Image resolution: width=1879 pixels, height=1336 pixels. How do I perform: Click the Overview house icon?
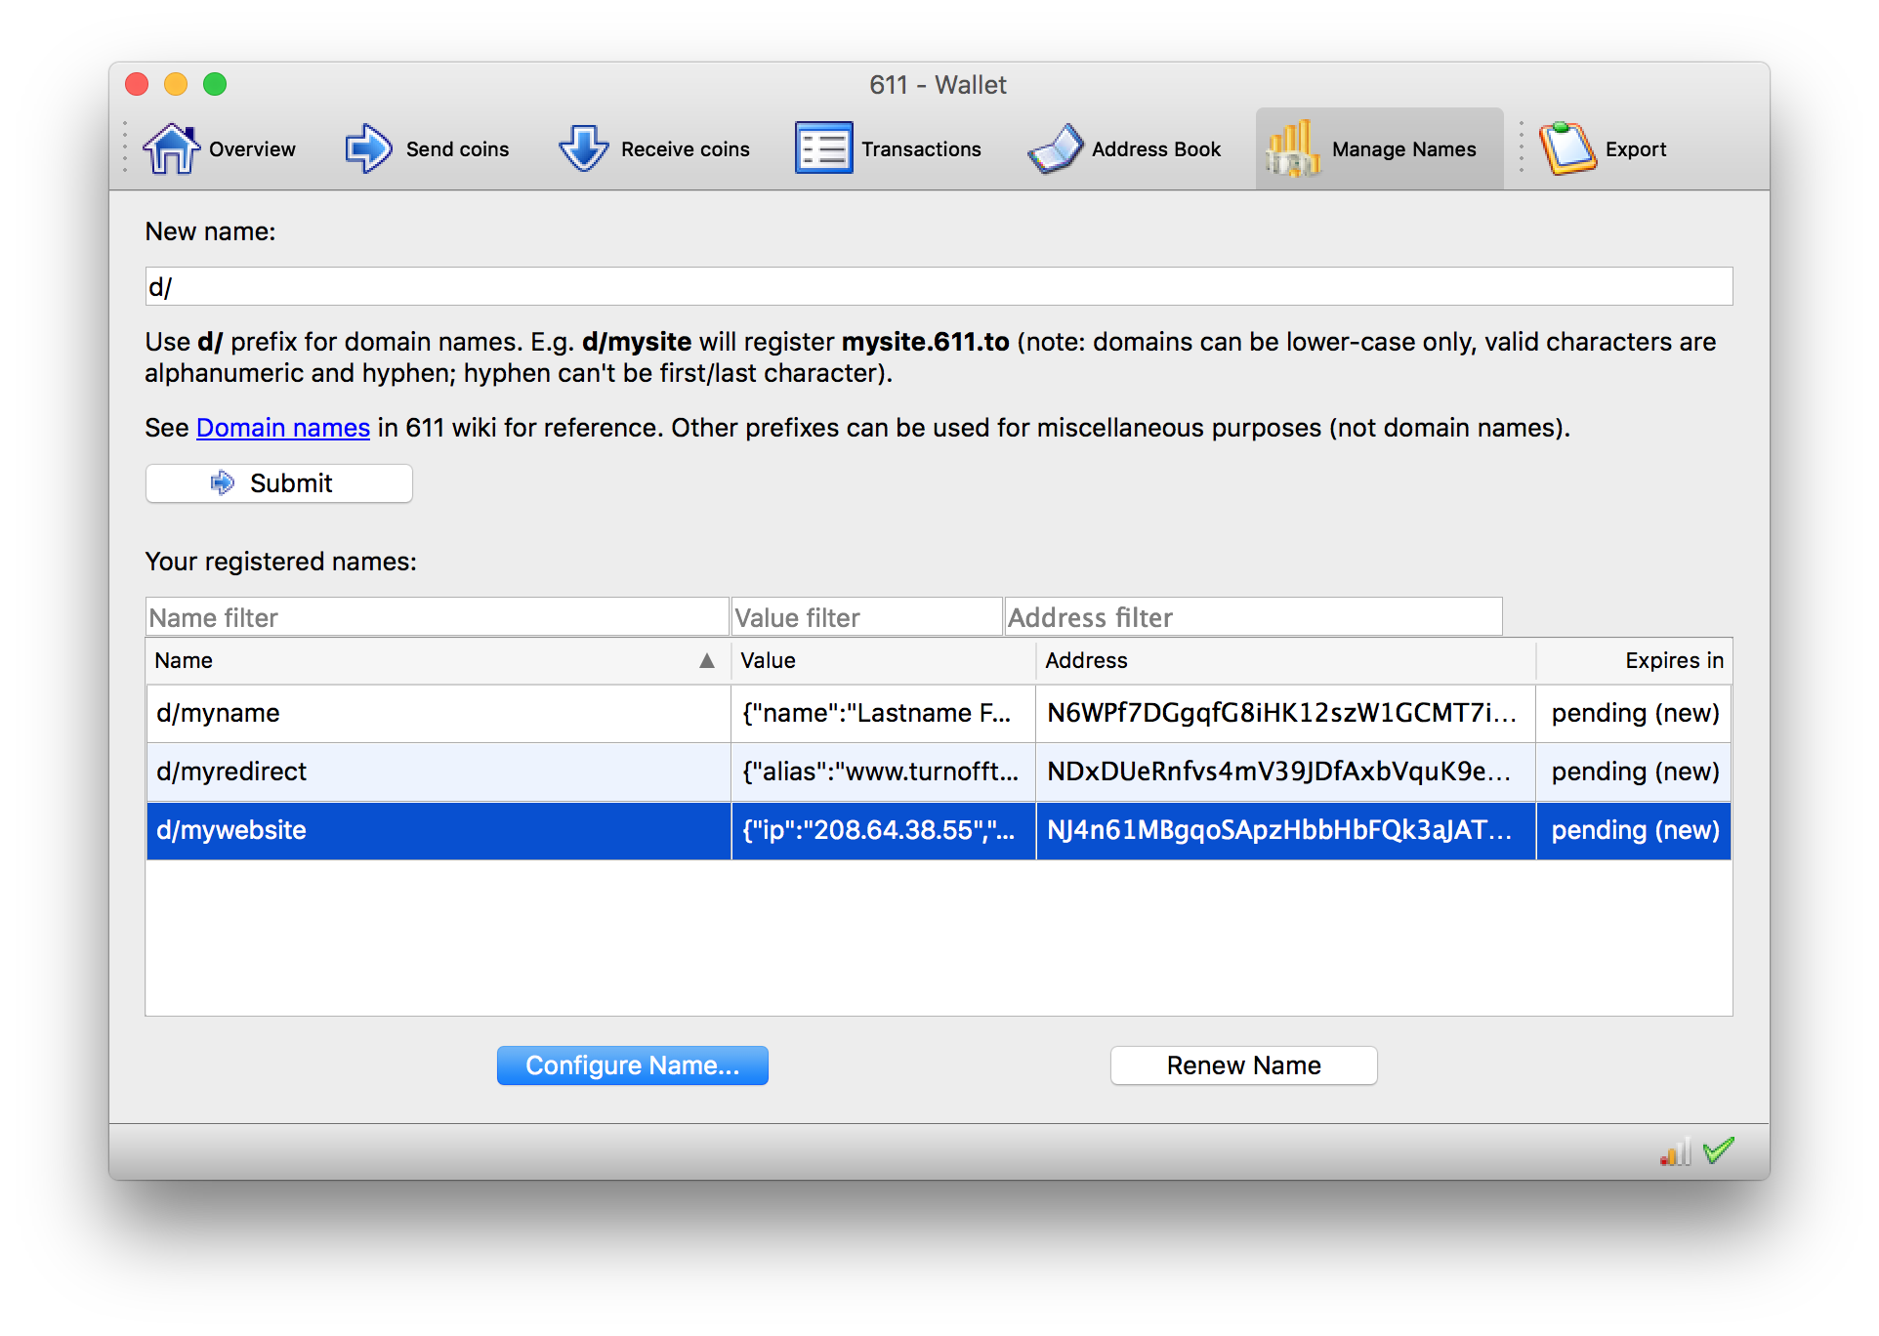171,149
